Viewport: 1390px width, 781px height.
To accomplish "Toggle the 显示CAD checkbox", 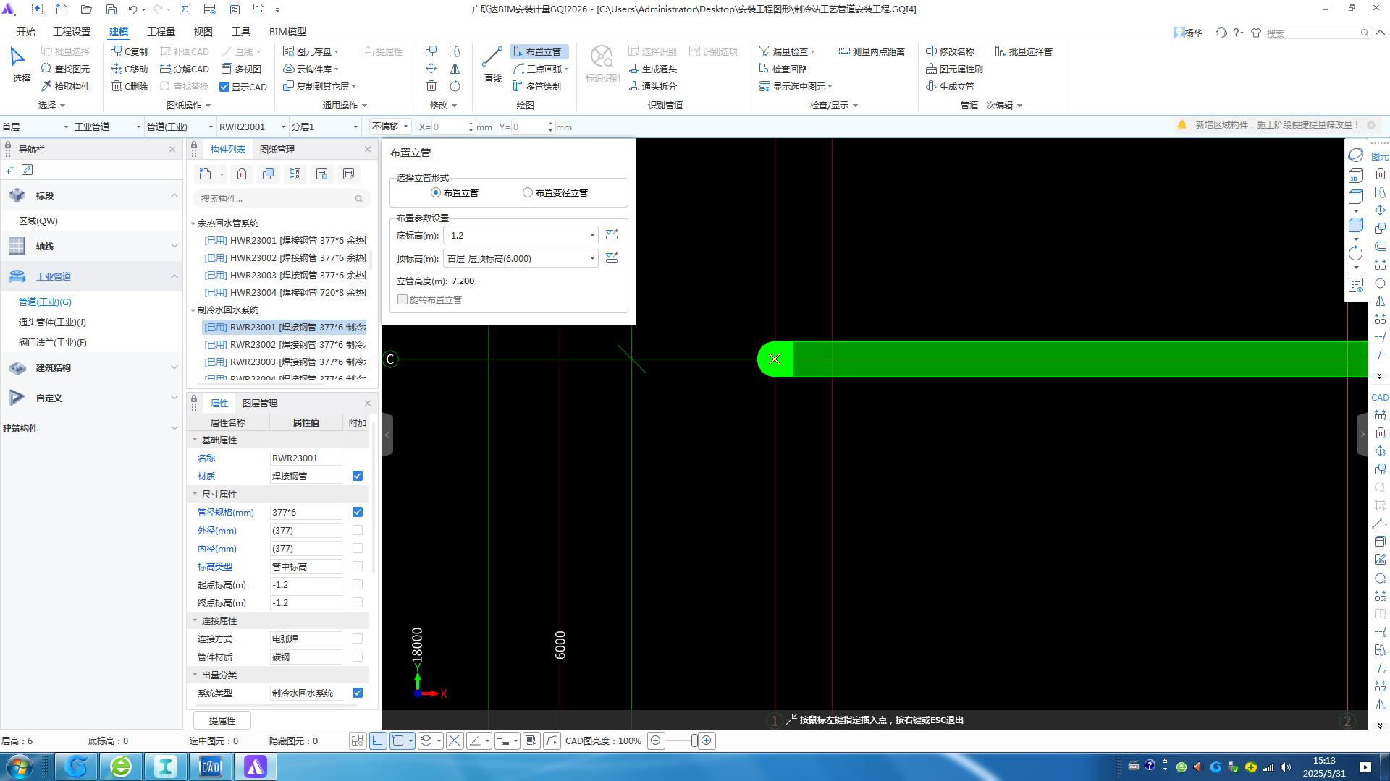I will click(x=224, y=87).
